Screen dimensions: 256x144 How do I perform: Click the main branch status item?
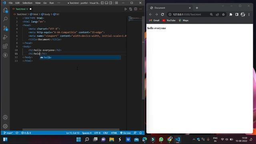click(x=8, y=133)
